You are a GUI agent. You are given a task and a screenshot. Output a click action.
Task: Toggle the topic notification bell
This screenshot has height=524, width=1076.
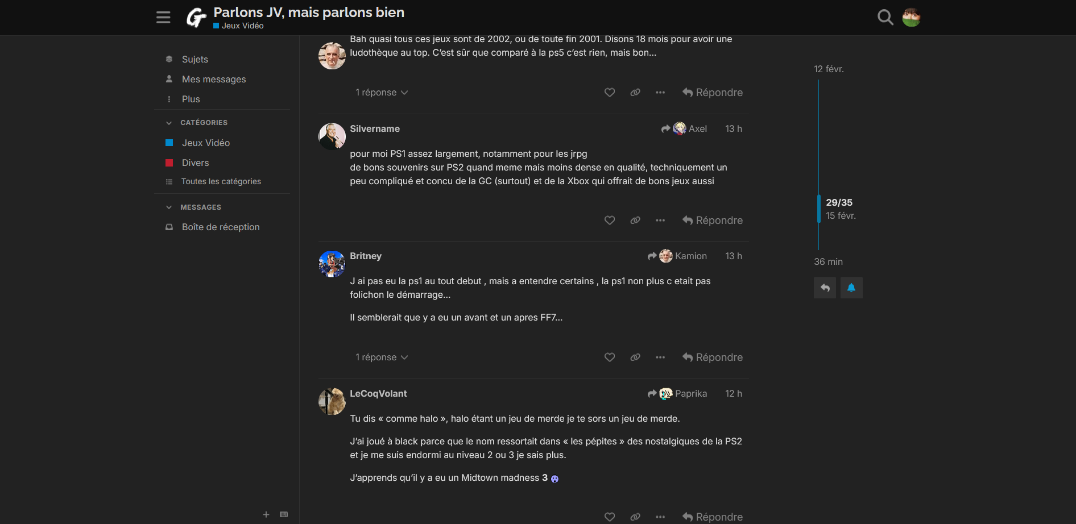point(851,288)
